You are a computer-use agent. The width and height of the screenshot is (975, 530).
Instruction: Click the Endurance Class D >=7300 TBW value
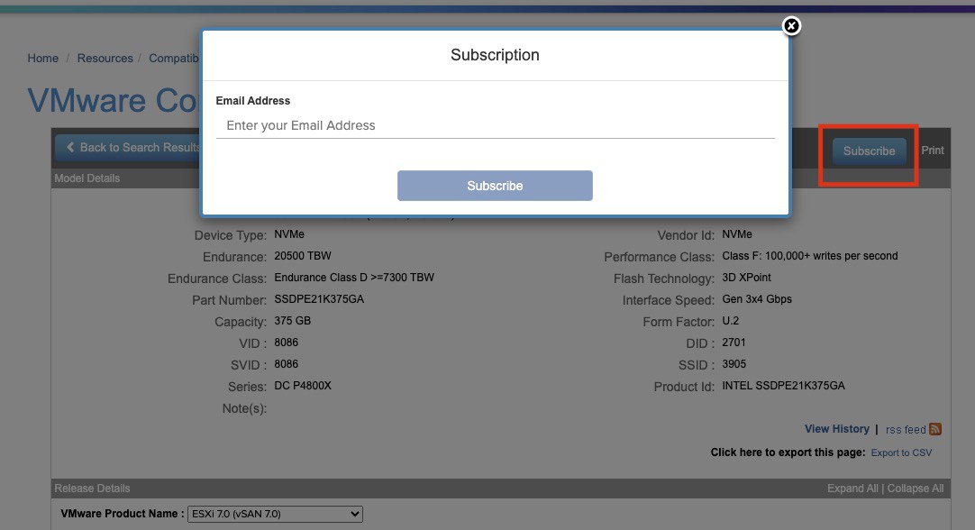[x=354, y=278]
